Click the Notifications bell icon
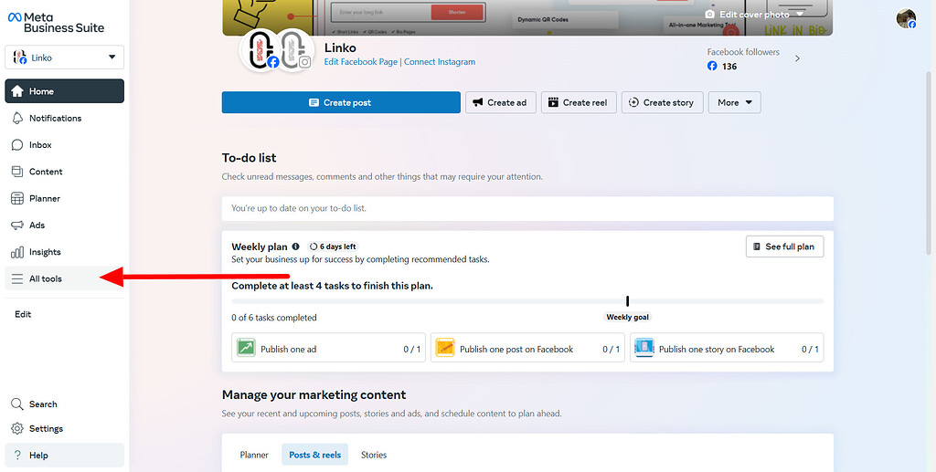The image size is (936, 472). coord(17,118)
